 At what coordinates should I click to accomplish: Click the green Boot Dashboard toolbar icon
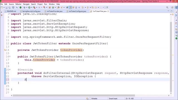click(21, 7)
